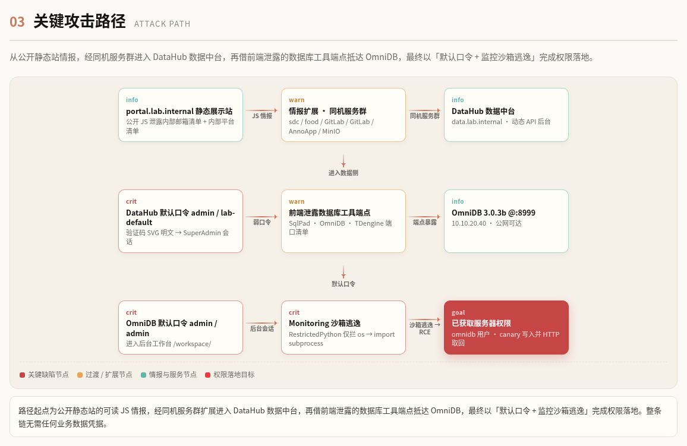This screenshot has height=446, width=687.
Task: Click the info tag on the OmniDB 3.0.3b card
Action: click(x=458, y=201)
